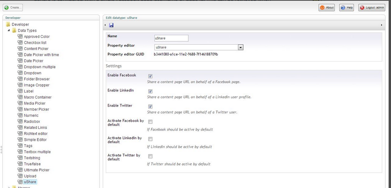Click the Create... button
391x188 pixels.
click(13, 7)
